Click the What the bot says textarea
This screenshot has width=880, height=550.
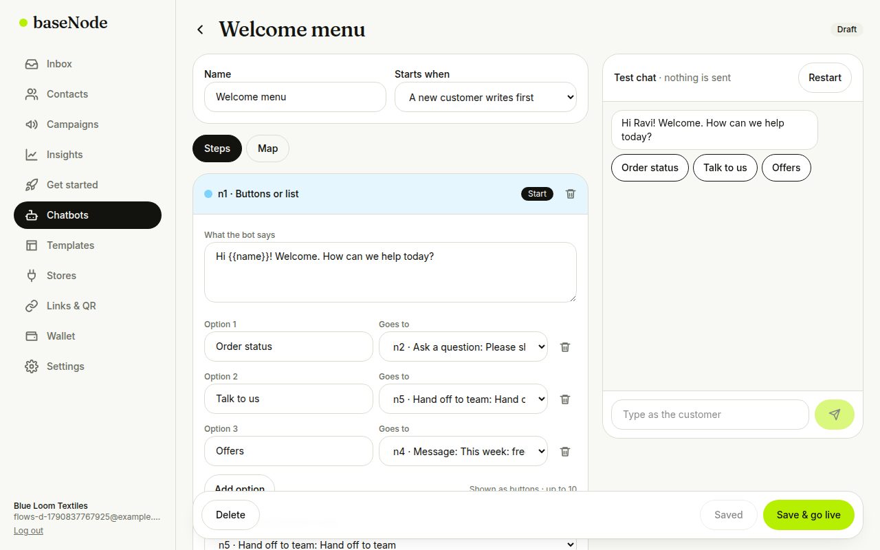[390, 272]
